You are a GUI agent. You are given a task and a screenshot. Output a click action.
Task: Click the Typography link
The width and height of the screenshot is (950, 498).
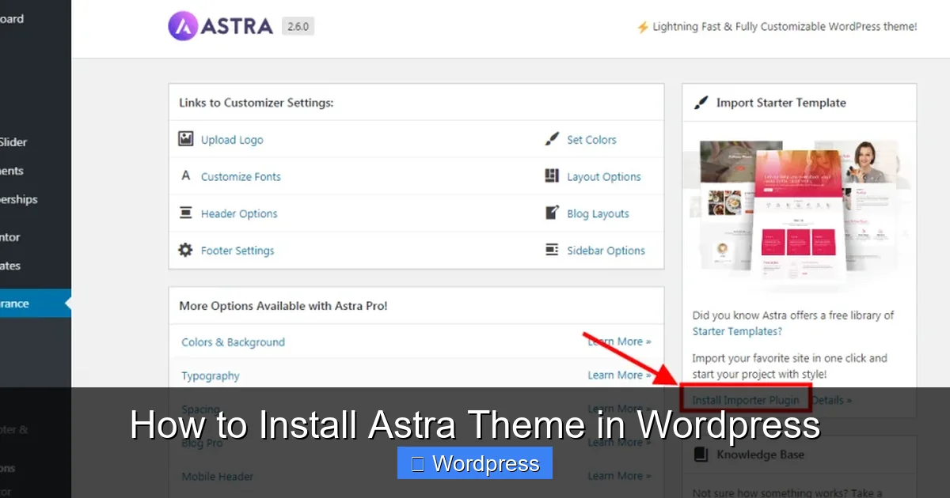point(211,376)
